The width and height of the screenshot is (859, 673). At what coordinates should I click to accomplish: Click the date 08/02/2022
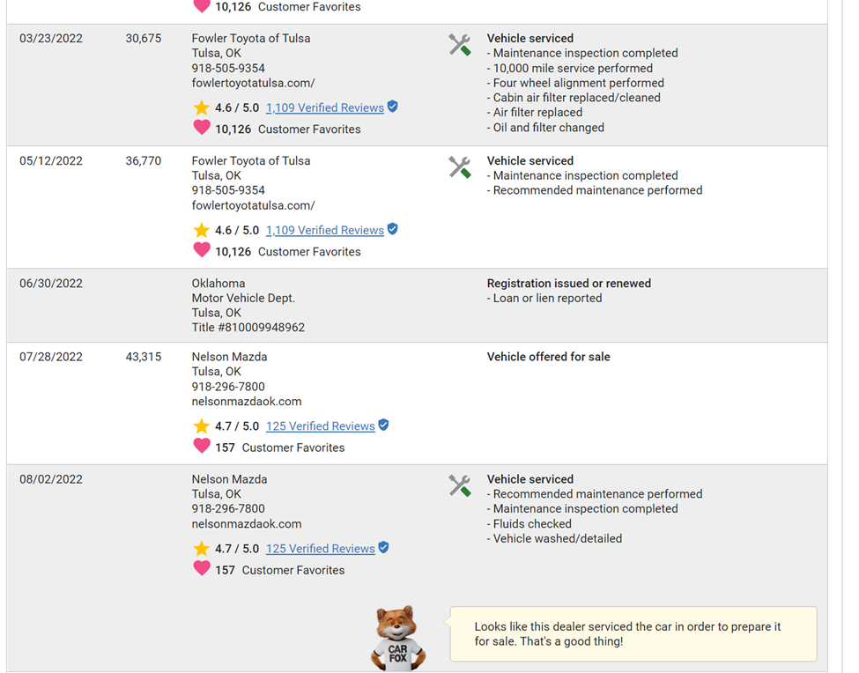point(51,480)
